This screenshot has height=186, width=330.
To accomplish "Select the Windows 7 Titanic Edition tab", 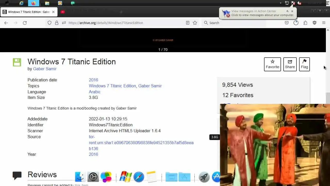I will tap(29, 12).
